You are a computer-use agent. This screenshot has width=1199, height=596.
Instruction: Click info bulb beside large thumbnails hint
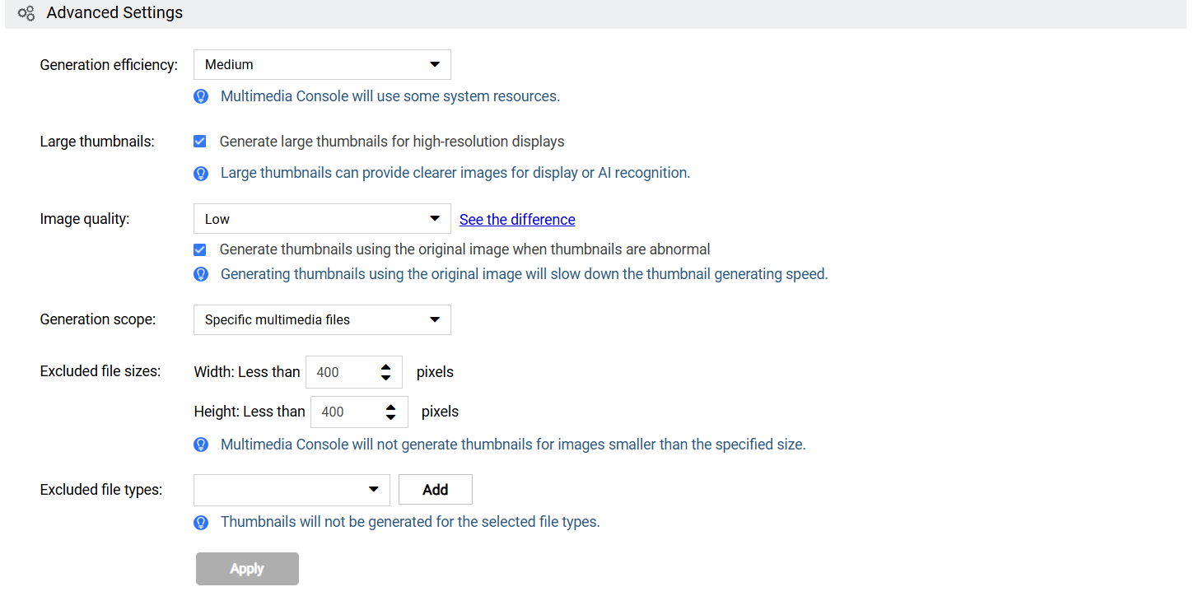[201, 174]
